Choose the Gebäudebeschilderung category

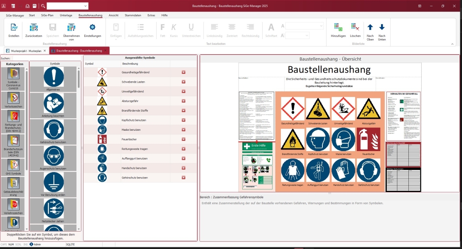pos(13,187)
